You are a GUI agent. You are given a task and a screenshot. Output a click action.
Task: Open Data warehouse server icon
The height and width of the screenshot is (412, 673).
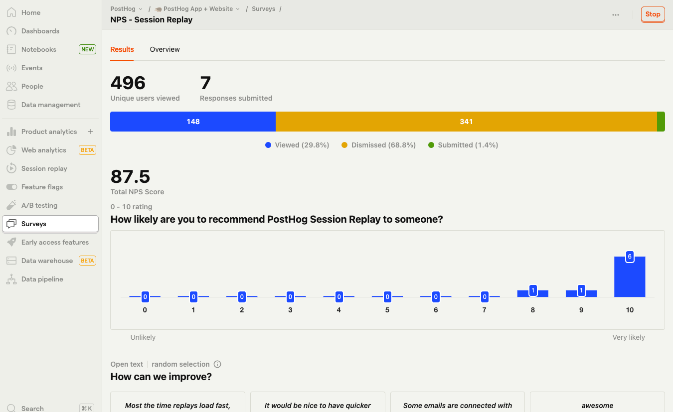click(11, 261)
